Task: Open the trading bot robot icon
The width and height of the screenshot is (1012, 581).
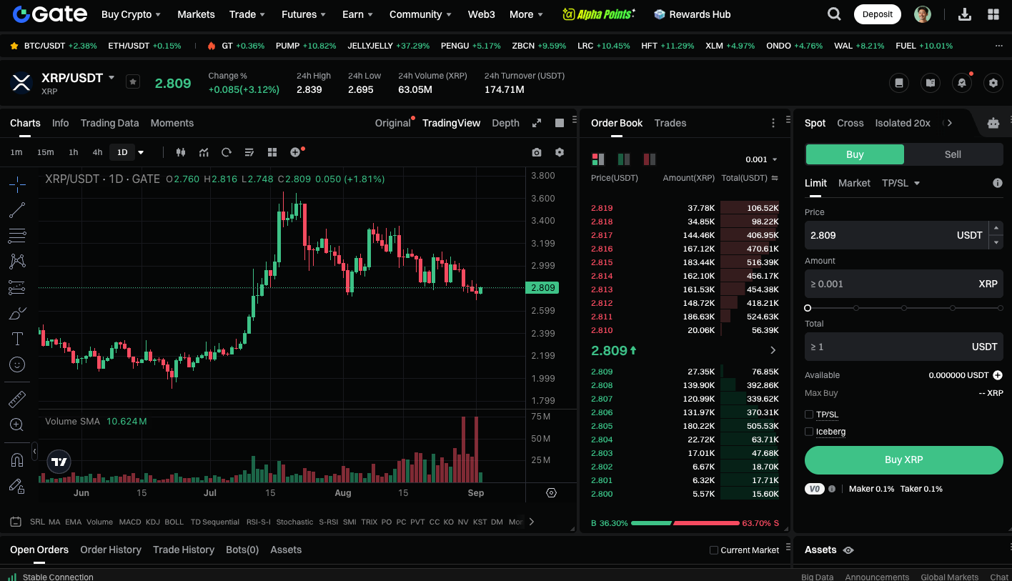Action: [993, 123]
